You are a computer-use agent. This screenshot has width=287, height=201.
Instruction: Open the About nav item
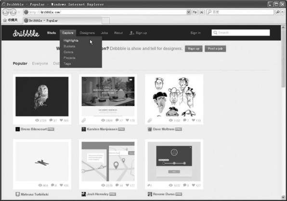pyautogui.click(x=118, y=33)
